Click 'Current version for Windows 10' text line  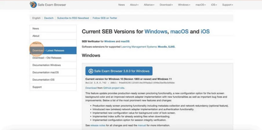tap(128, 79)
